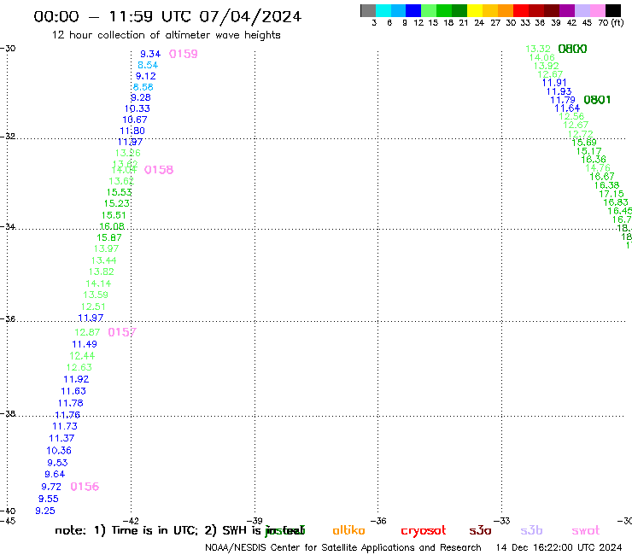Click the NOAA/NESDIS Center footer text
This screenshot has height=555, width=632.
coord(343,548)
